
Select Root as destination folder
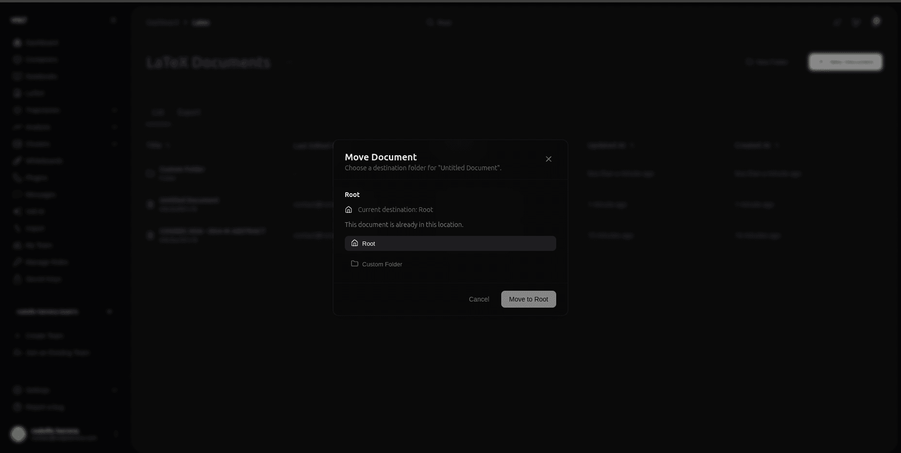tap(450, 243)
